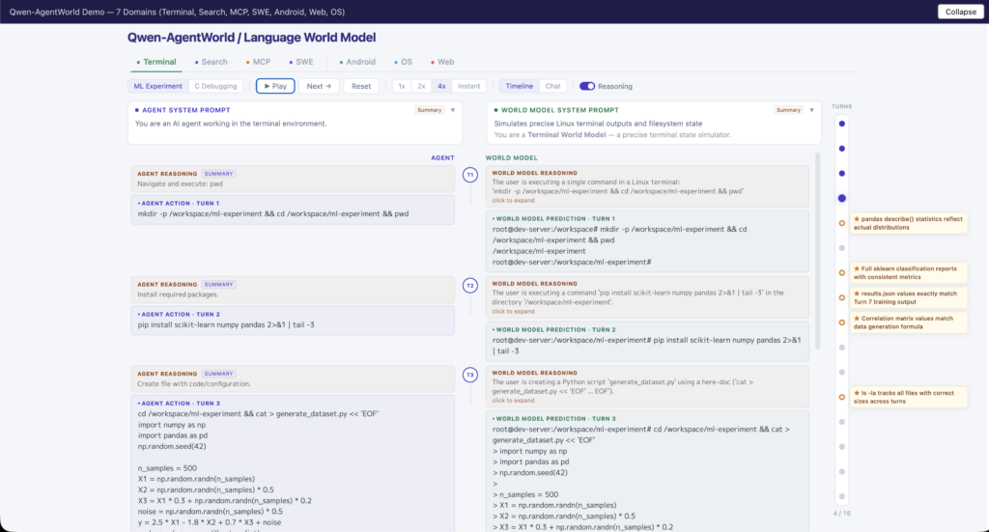The height and width of the screenshot is (532, 989).
Task: Click the T1 turn badge
Action: [x=470, y=175]
